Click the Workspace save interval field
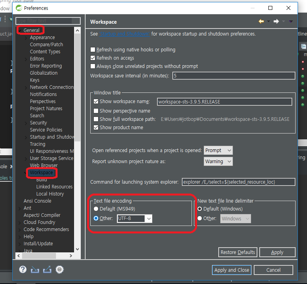Viewport: 307px width, 284px height. point(234,76)
